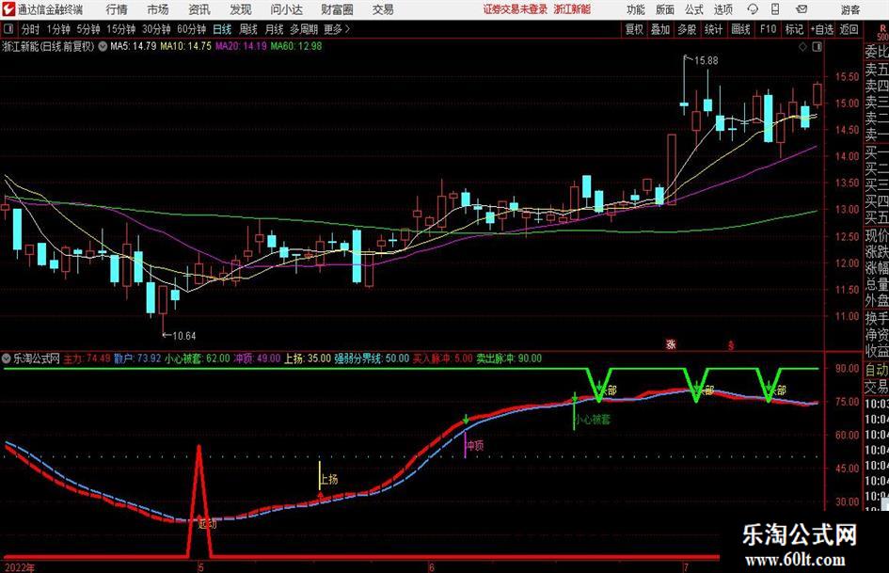This screenshot has width=889, height=573.
Task: Click the 叠加 overlay button
Action: pyautogui.click(x=660, y=29)
